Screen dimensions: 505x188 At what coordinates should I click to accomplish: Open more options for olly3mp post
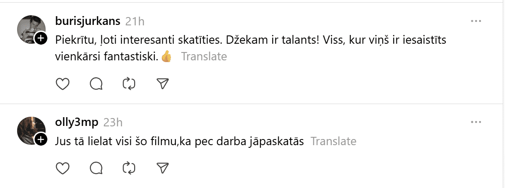tap(476, 122)
